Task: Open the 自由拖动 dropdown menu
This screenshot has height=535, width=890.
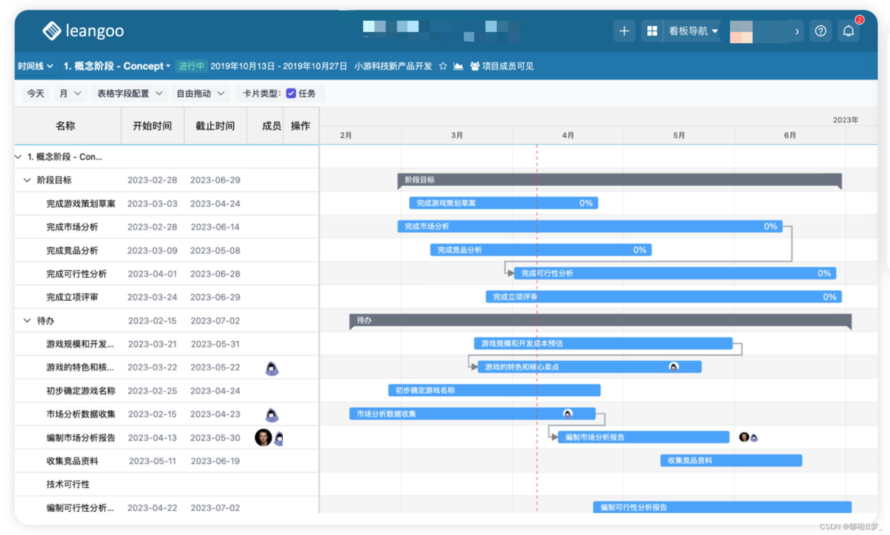Action: [x=199, y=93]
